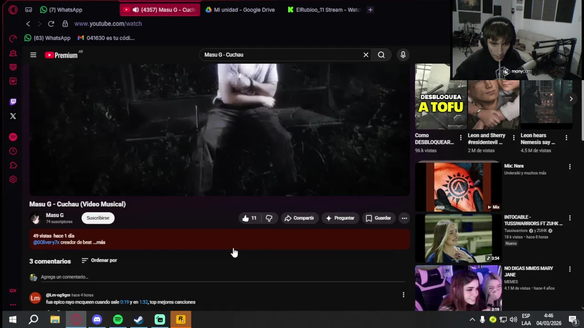Open GX sidebar button near bottom
Screen dimensions: 584x328
click(x=13, y=291)
